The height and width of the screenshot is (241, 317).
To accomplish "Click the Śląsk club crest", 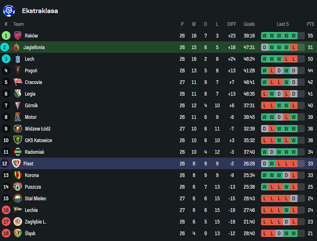I will (x=17, y=234).
